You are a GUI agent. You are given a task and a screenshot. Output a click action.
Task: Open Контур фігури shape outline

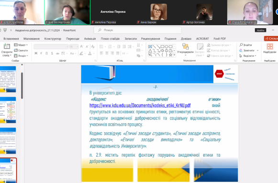[x=218, y=51]
